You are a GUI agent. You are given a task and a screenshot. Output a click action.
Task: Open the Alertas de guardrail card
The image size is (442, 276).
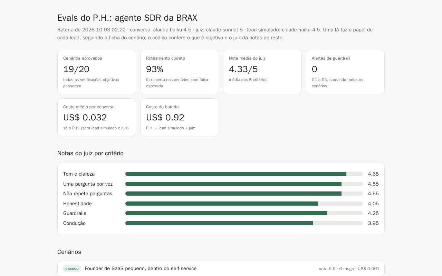point(345,72)
